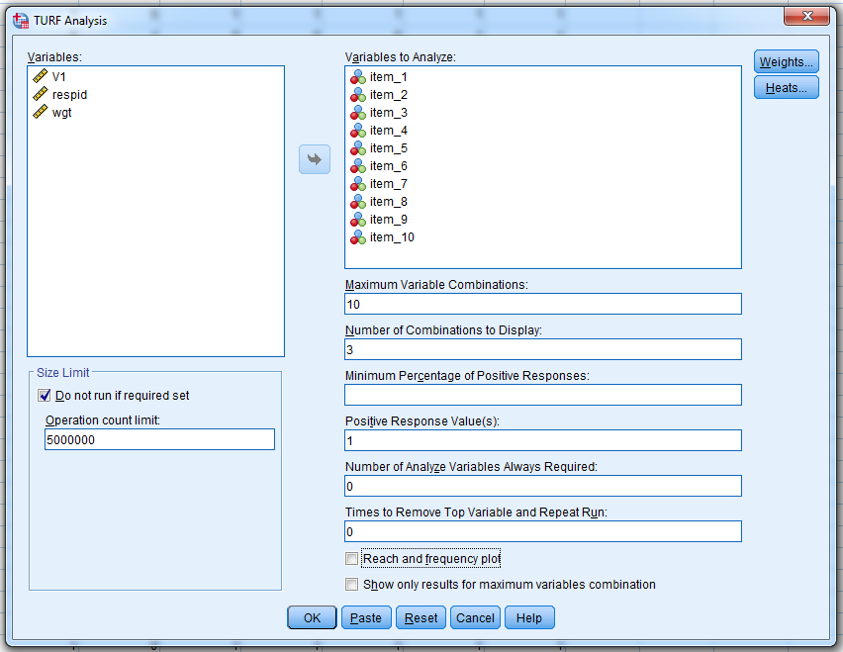Screen dimensions: 843x652
Task: Reset the TURF Analysis dialog
Action: click(x=421, y=617)
